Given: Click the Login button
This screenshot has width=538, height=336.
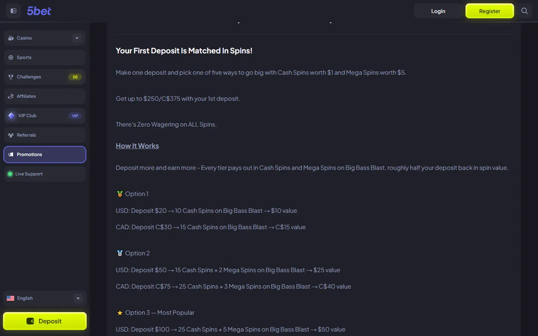Looking at the screenshot, I should (438, 11).
